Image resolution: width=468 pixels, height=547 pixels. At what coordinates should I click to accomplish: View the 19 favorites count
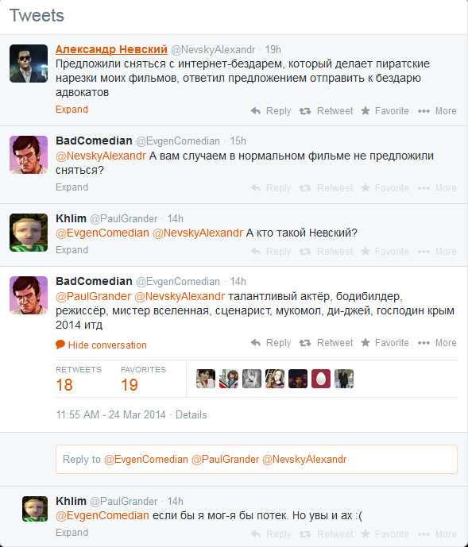pos(130,385)
